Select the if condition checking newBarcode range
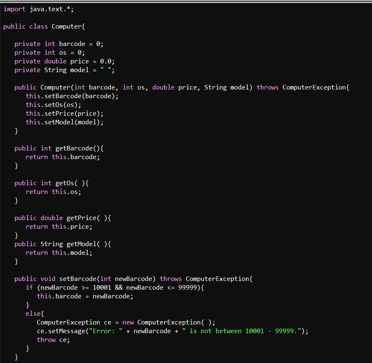Screen dimensions: 372x363 [x=116, y=287]
